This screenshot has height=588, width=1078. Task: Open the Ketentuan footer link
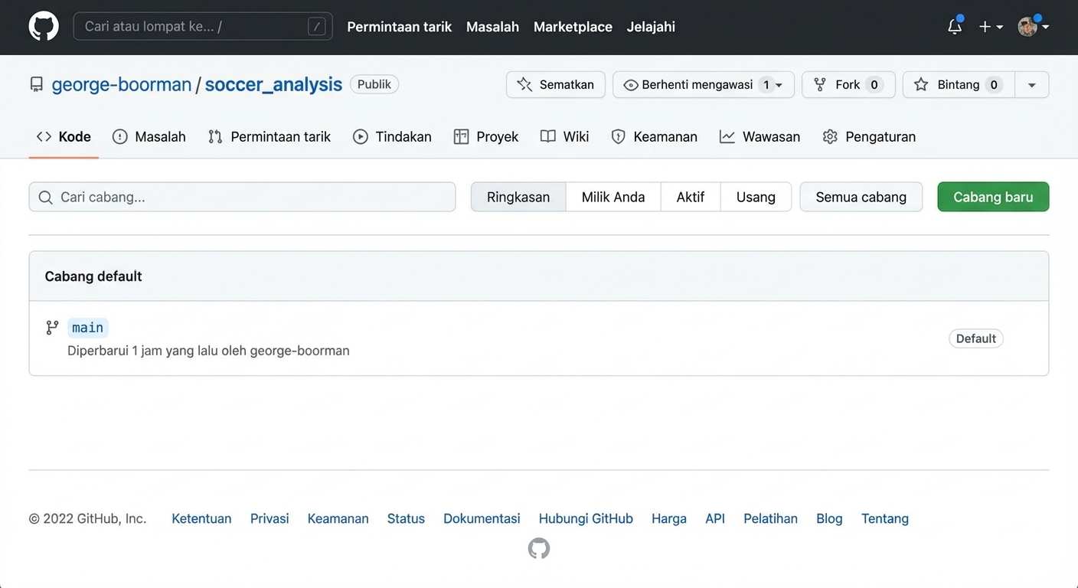(201, 518)
